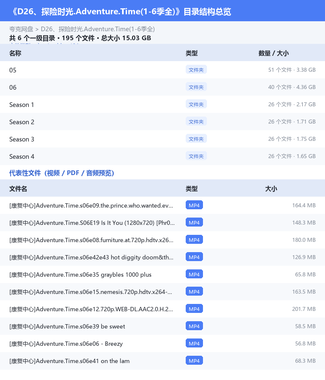Click the 56.8 MB size value
Screen dimensions: 325x380
click(305, 344)
